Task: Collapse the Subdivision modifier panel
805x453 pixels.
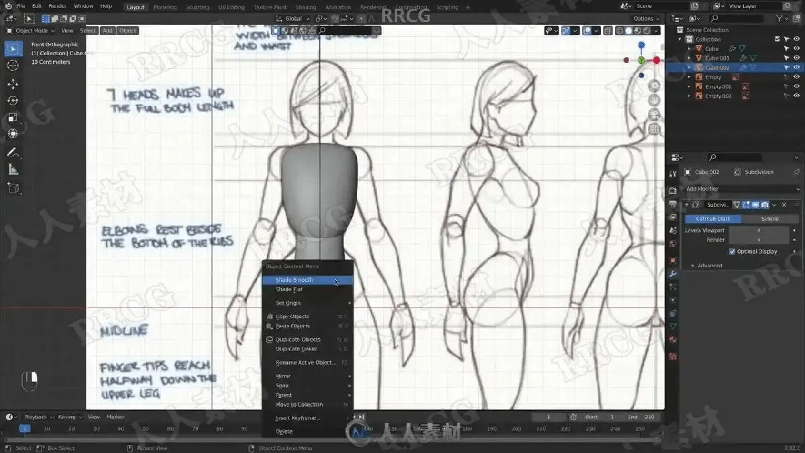Action: point(687,205)
